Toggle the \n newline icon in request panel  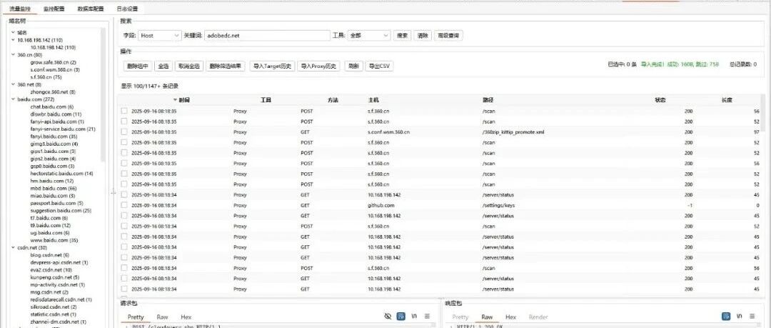pyautogui.click(x=415, y=316)
